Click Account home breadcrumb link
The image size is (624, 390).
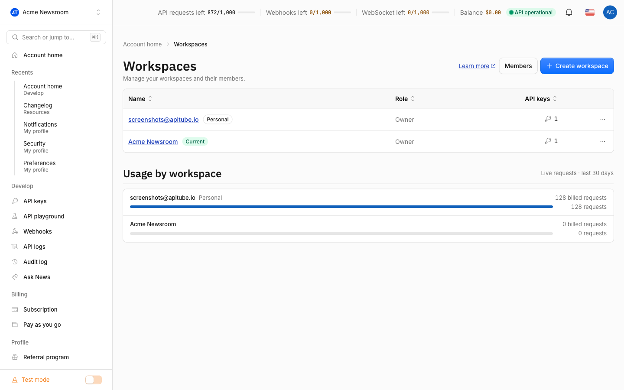[142, 44]
